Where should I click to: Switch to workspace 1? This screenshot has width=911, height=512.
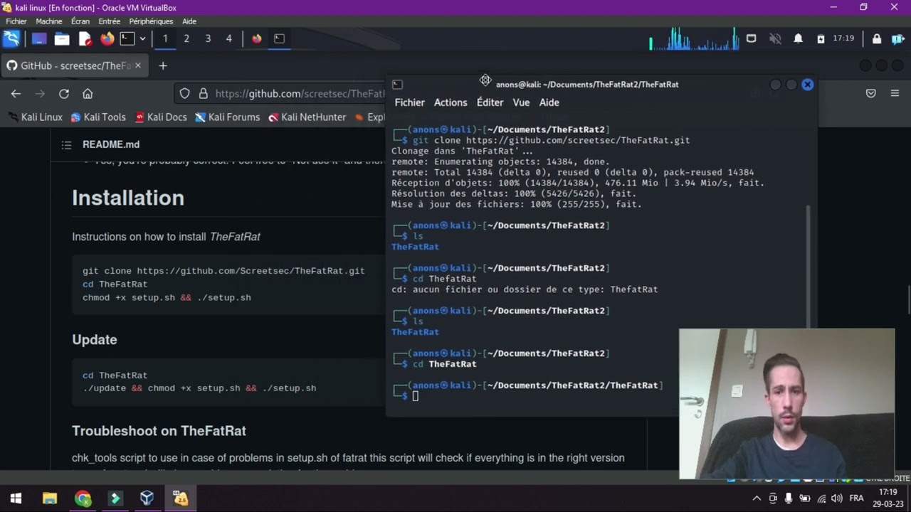click(165, 38)
